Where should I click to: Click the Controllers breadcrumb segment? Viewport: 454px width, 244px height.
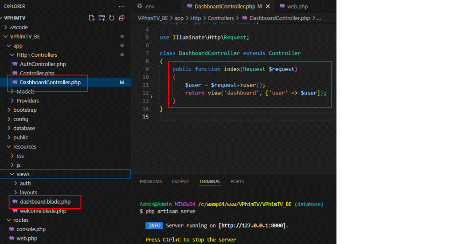click(221, 18)
